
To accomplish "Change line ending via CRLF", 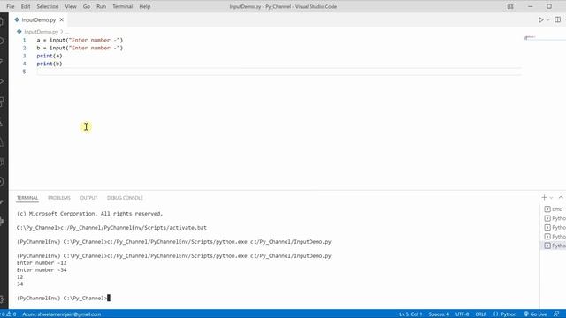I will (x=481, y=314).
